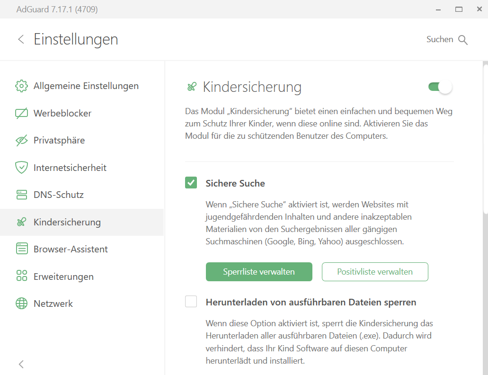Click the Kindersicherung pacifier icon in sidebar
The image size is (488, 375).
click(21, 222)
